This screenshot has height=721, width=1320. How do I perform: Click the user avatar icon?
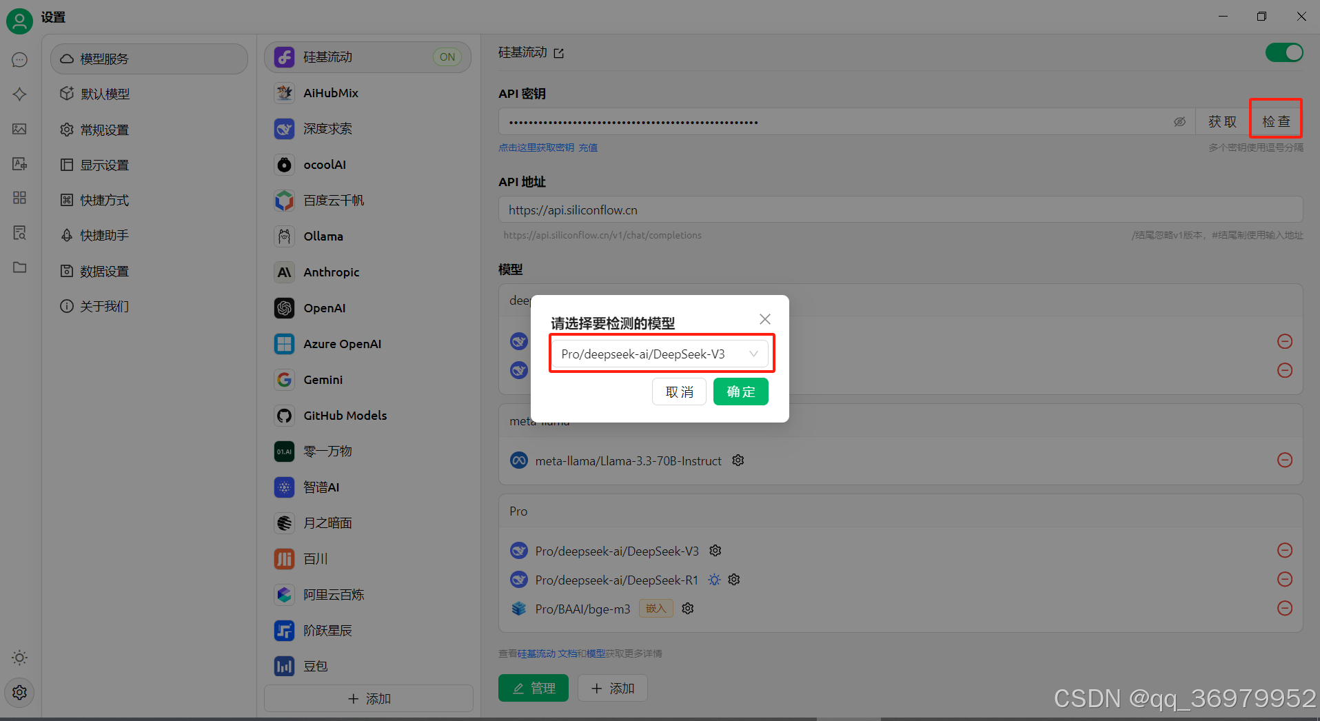[x=19, y=21]
